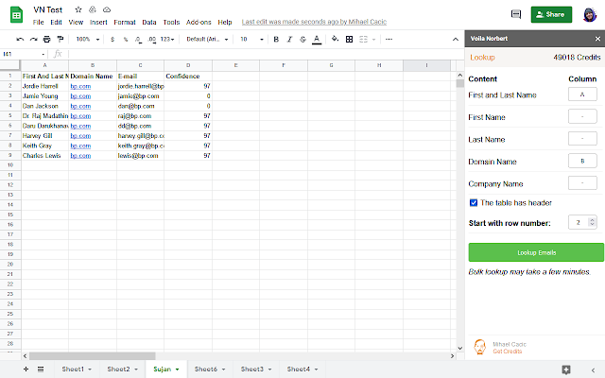605x378 pixels.
Task: Switch to Sheet3 tab
Action: coord(256,369)
